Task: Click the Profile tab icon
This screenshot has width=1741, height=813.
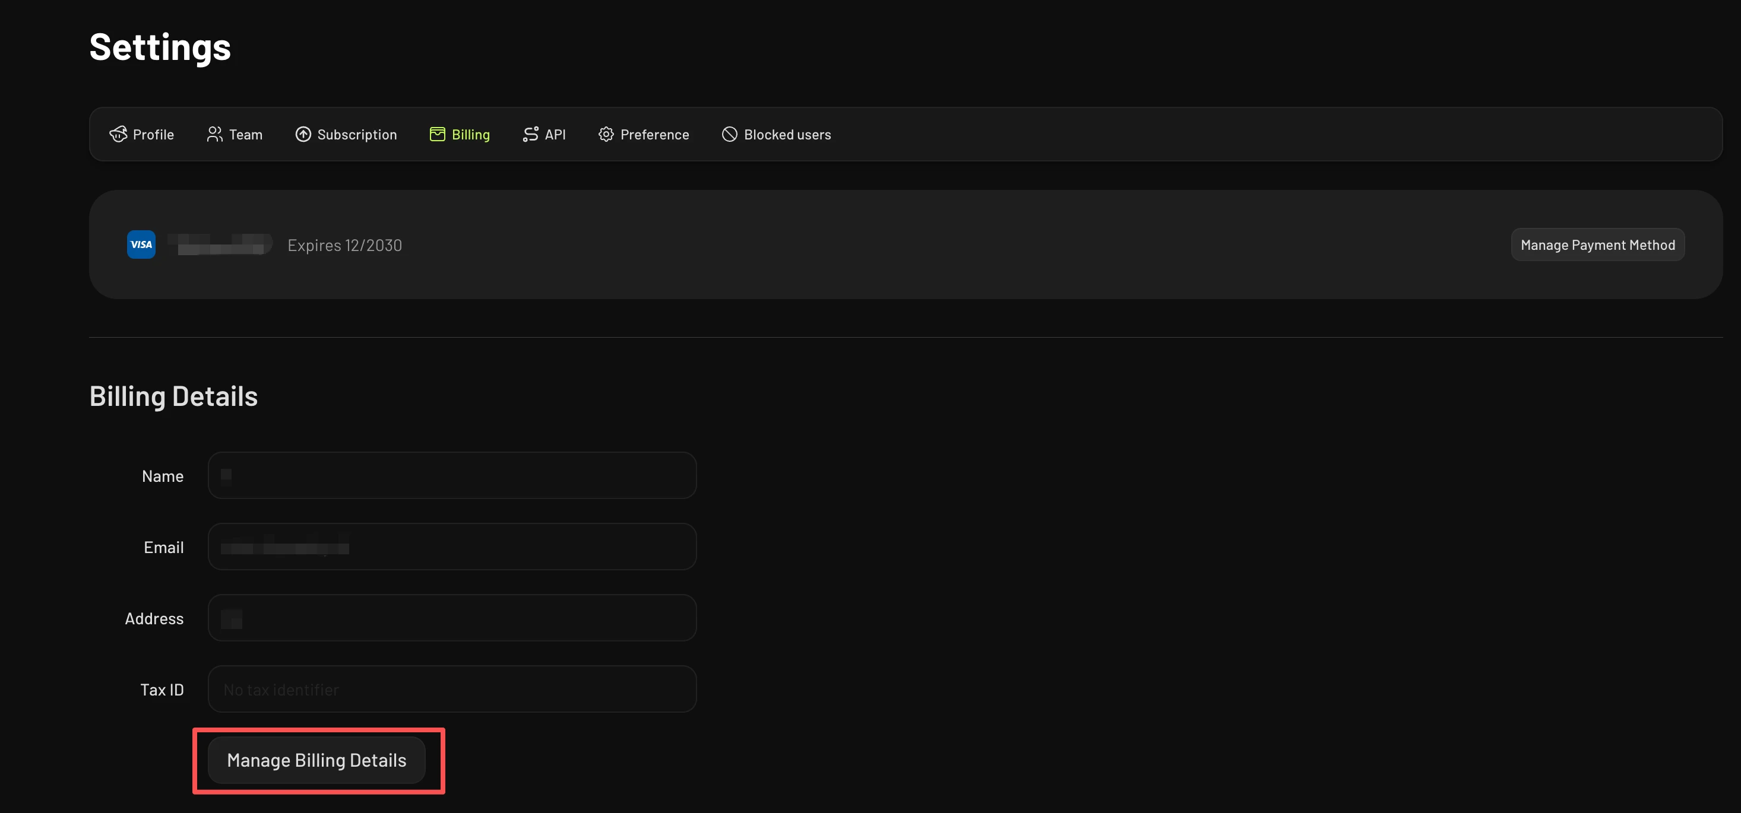Action: pos(118,134)
